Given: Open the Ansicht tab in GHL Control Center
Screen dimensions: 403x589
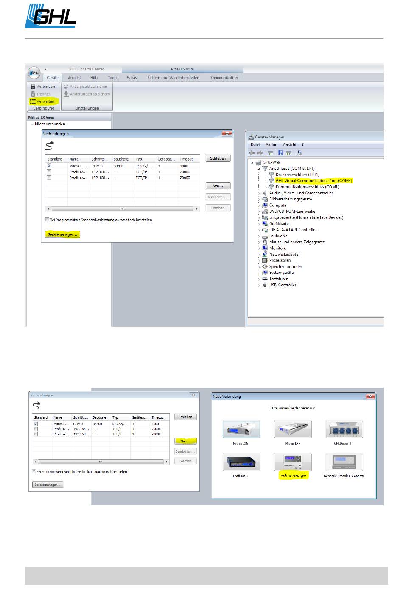Looking at the screenshot, I should (x=74, y=78).
